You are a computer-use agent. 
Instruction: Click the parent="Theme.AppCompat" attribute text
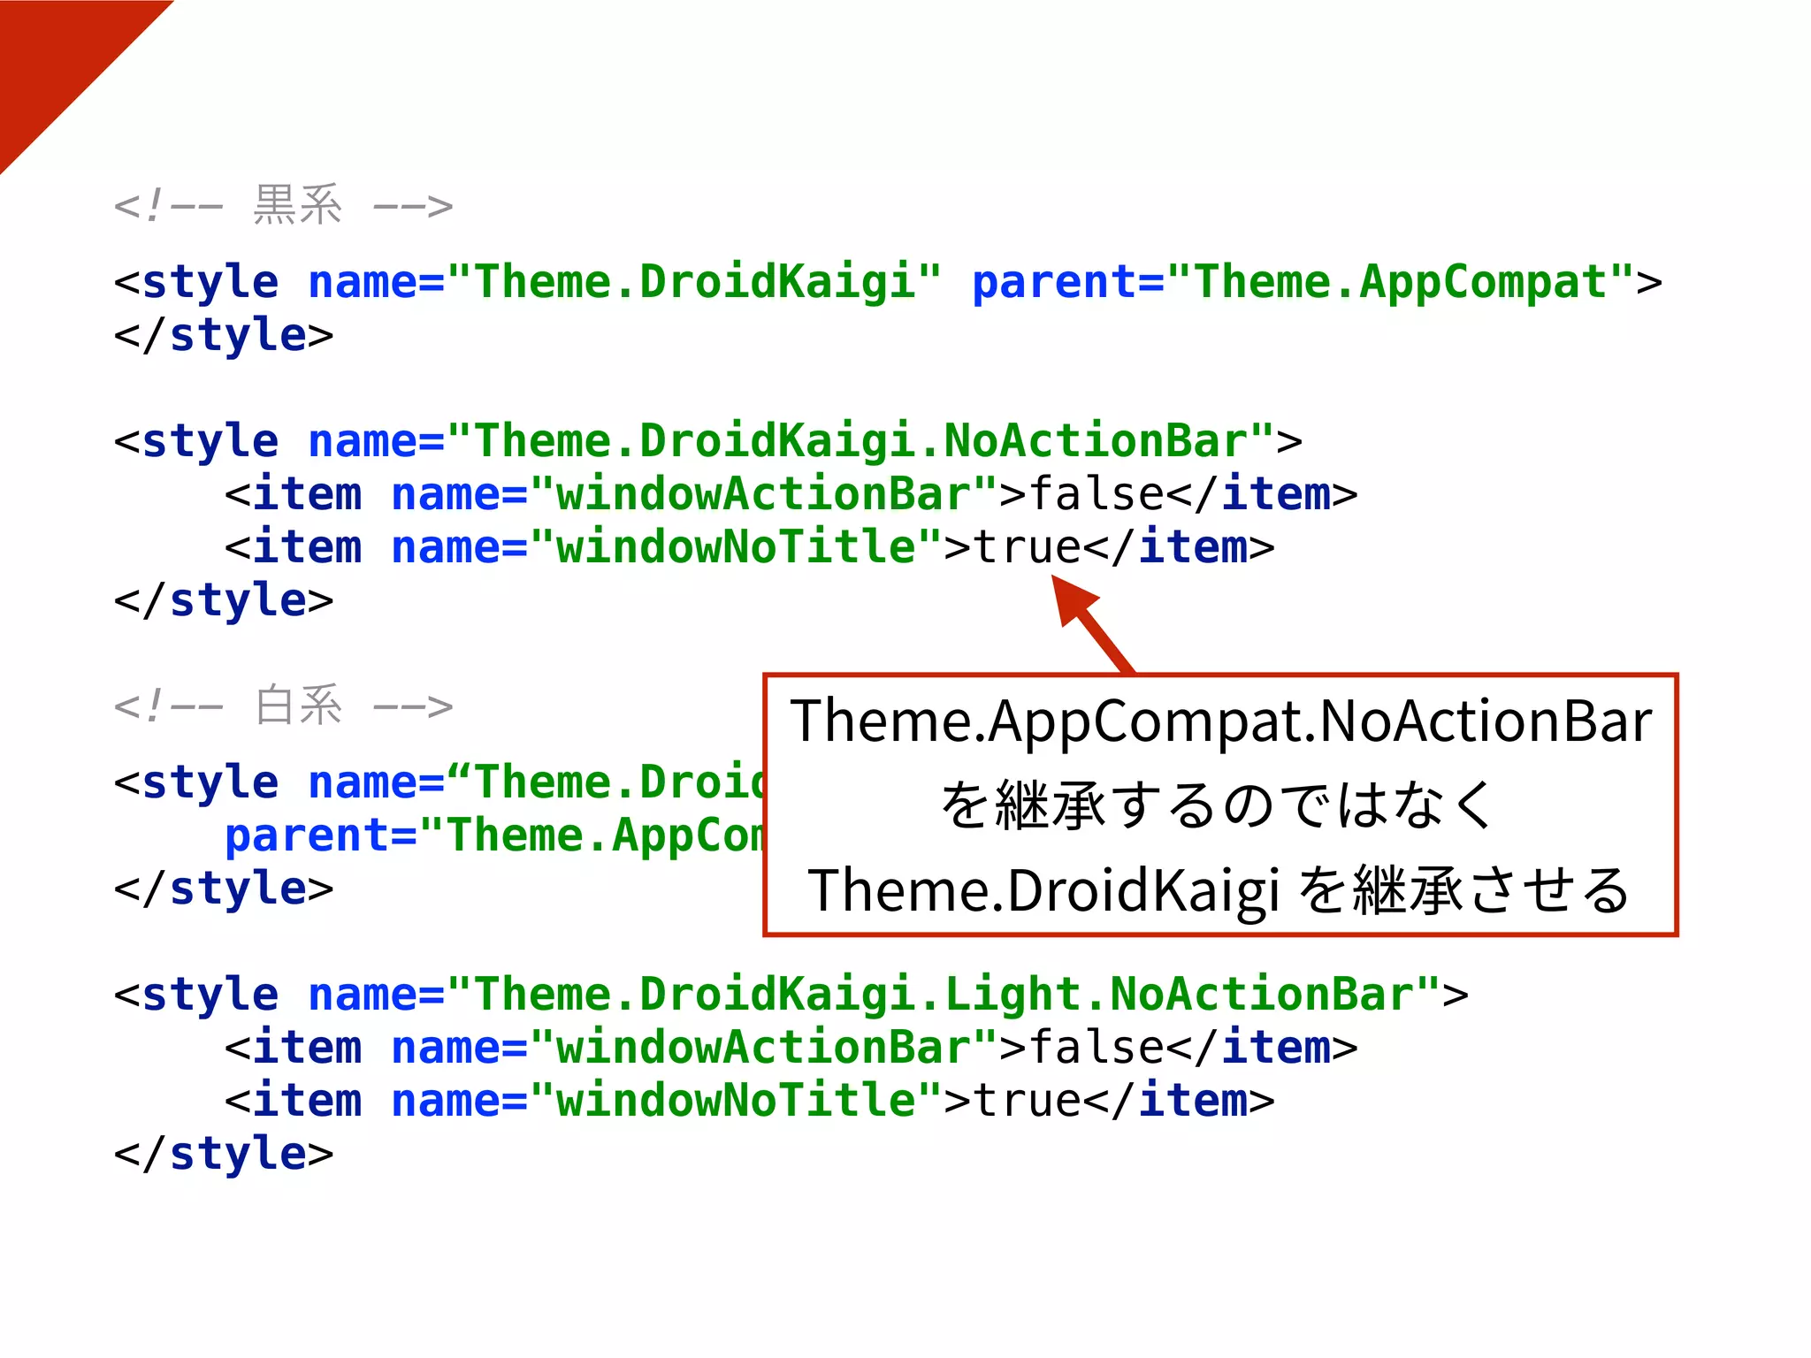(1303, 282)
